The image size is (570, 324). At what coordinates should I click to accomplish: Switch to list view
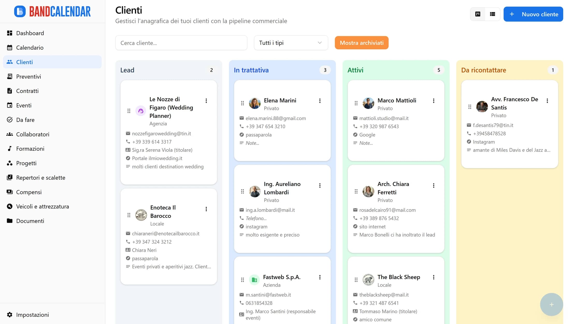[493, 14]
